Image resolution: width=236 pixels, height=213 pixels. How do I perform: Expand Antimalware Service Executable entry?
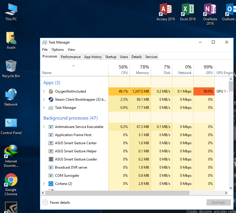point(44,127)
